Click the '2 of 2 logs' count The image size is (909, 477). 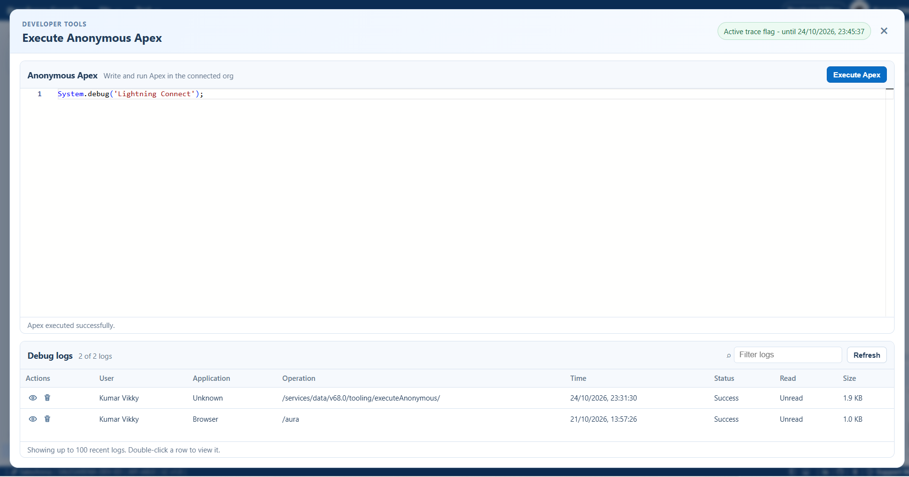click(x=95, y=356)
